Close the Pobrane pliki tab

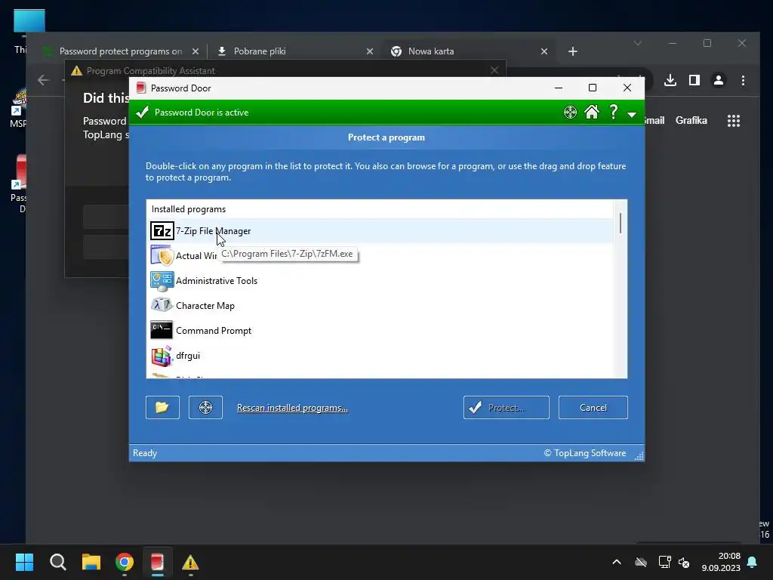[x=370, y=51]
